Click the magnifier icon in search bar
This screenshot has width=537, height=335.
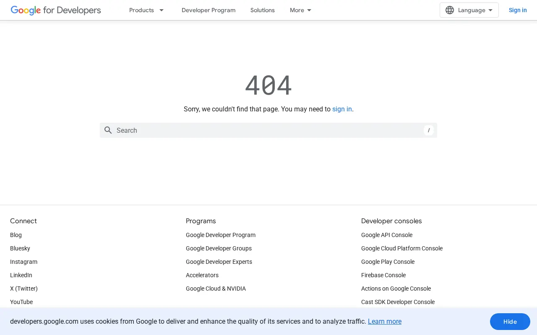point(108,130)
